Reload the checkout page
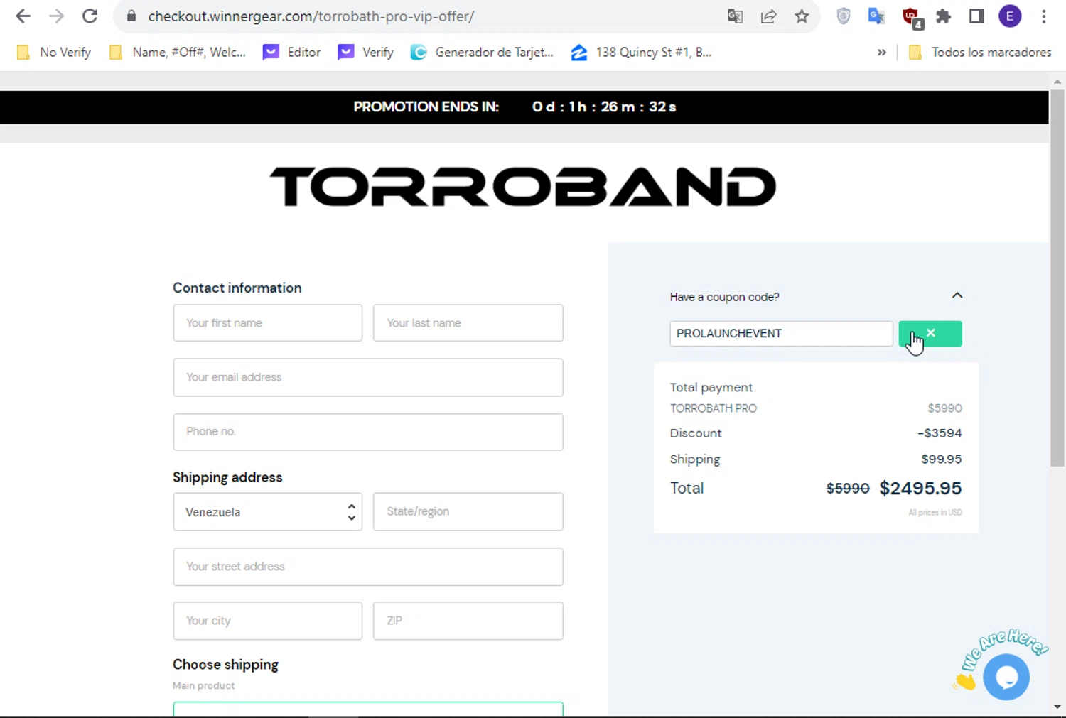 point(90,16)
